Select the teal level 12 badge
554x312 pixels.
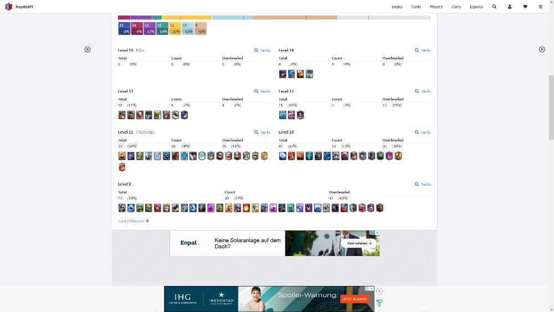point(162,28)
